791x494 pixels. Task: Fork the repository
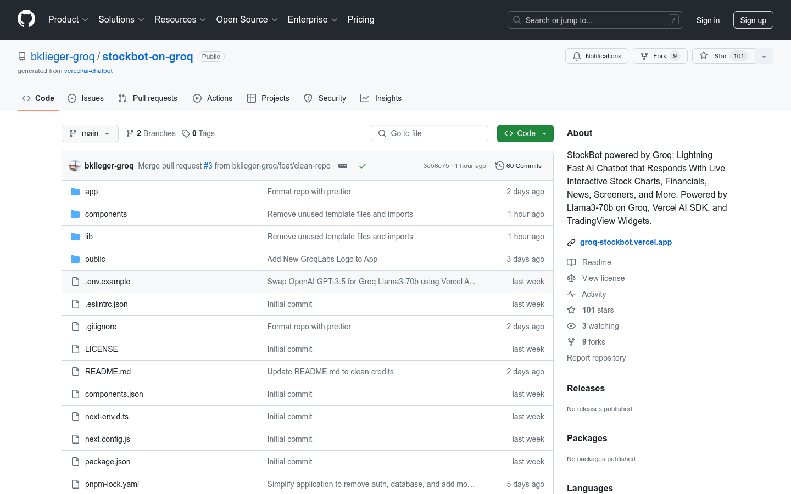pos(660,56)
